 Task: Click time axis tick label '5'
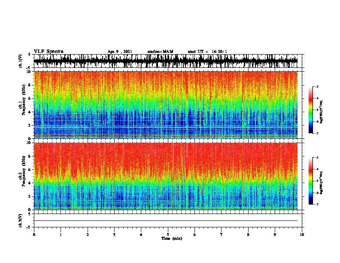(168, 235)
